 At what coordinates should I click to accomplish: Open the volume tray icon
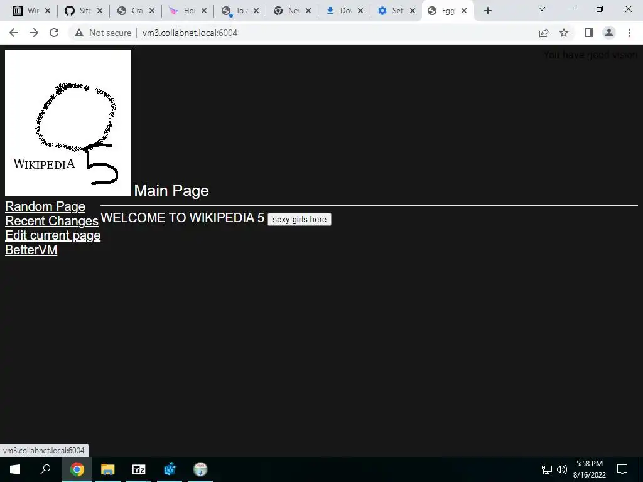pyautogui.click(x=562, y=469)
